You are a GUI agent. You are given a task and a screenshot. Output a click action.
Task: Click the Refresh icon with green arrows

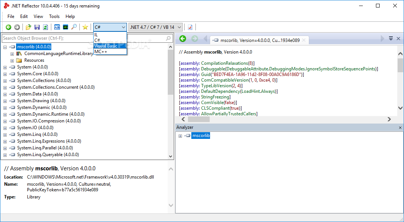[x=46, y=27]
